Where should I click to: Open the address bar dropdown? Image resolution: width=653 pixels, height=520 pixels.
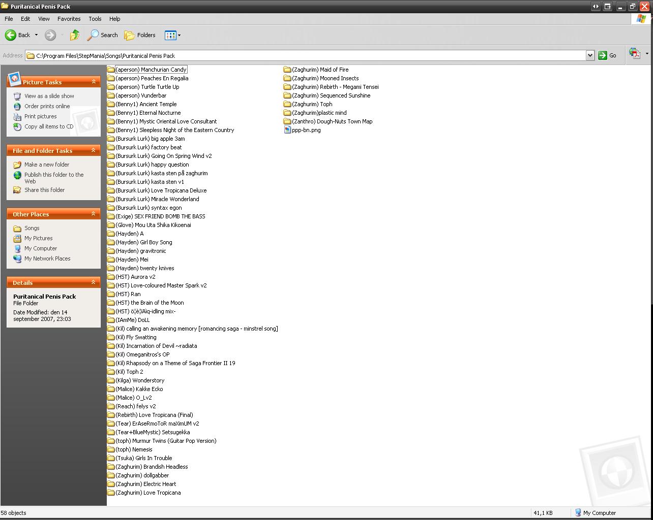pos(590,55)
